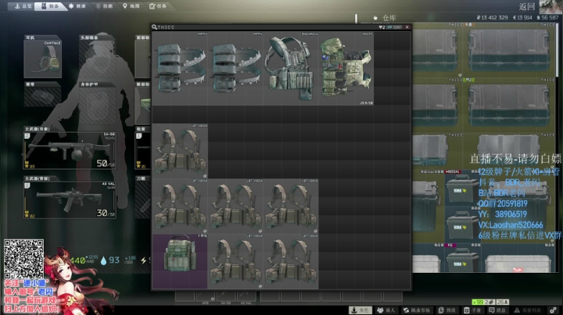
Task: Click the euro balance 13 914
Action: [x=522, y=17]
